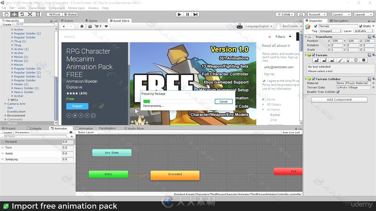Uncheck Enable Tree Collider

tap(338, 92)
